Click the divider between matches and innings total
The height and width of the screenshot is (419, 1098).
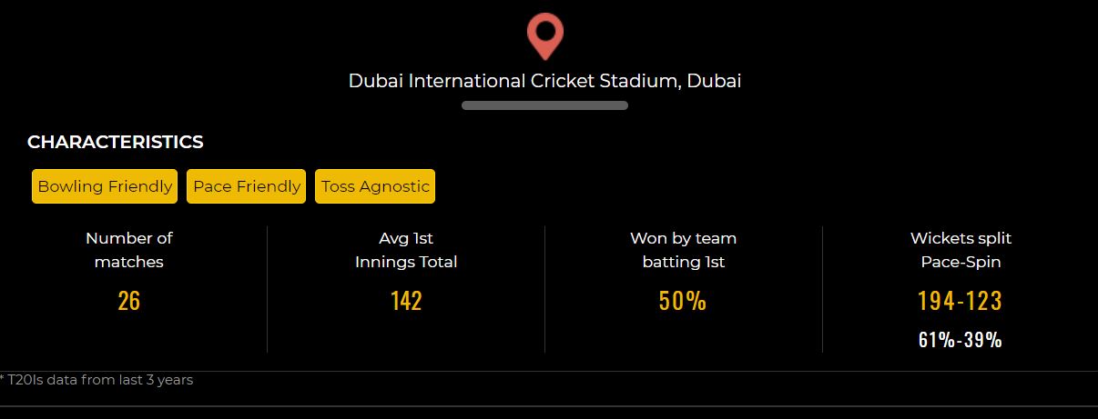point(267,289)
